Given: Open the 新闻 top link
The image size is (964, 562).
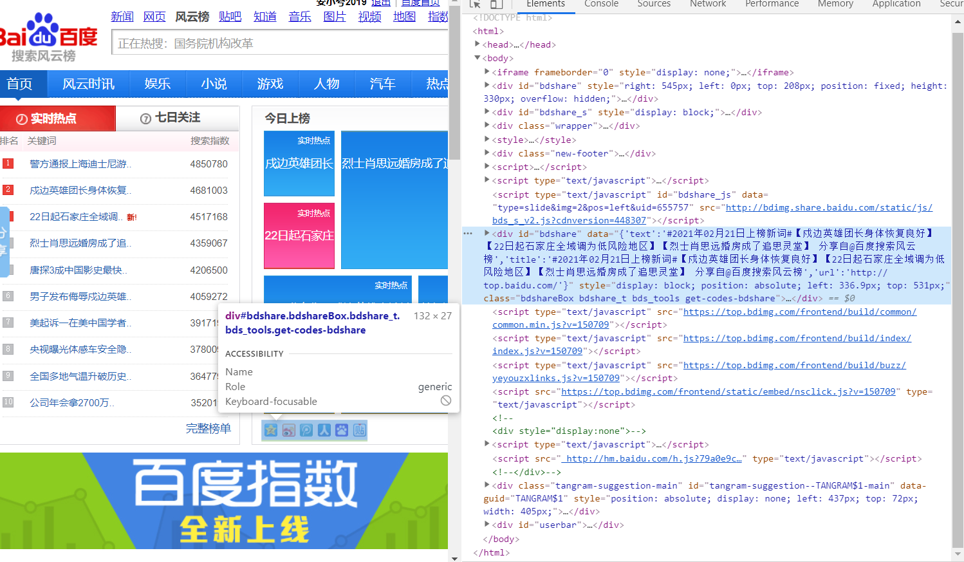Looking at the screenshot, I should 122,17.
